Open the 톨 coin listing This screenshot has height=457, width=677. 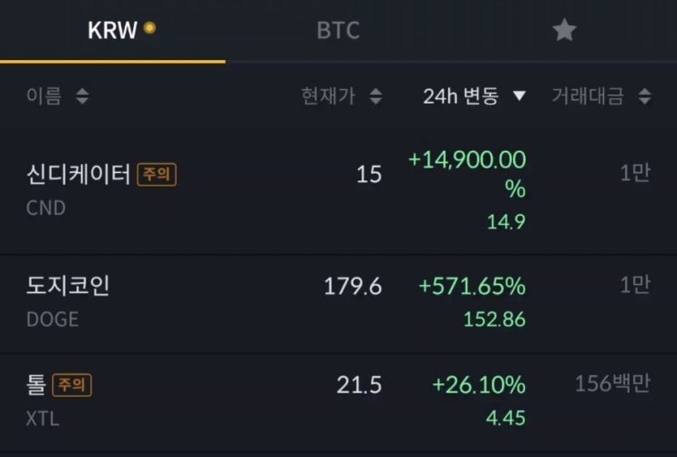click(36, 385)
